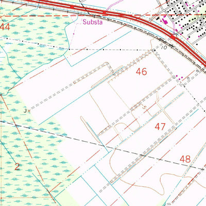Click section number 44 label
Image resolution: width=206 pixels, height=206 pixels.
pyautogui.click(x=5, y=27)
